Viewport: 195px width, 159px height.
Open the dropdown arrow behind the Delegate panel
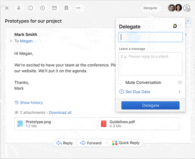[188, 21]
